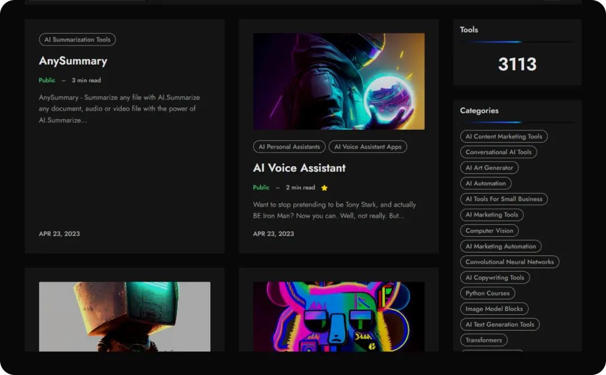Open the Transformers category tag
606x375 pixels.
click(x=484, y=340)
